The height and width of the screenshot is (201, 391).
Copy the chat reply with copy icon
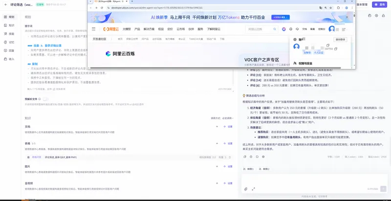pos(245,157)
